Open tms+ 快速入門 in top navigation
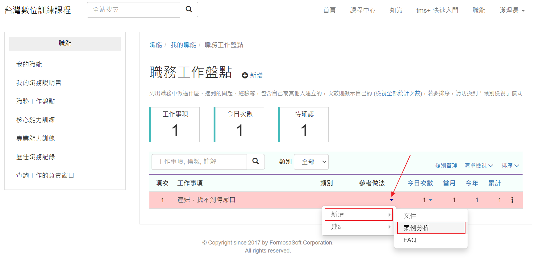The image size is (538, 259). click(x=437, y=10)
